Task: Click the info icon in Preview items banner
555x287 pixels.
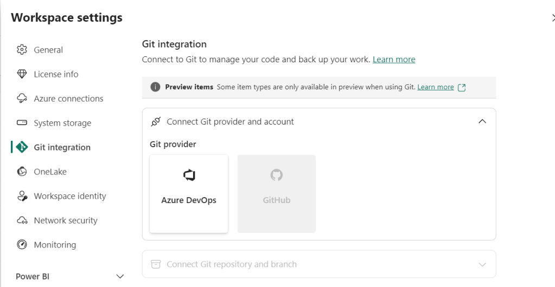Action: pos(155,87)
